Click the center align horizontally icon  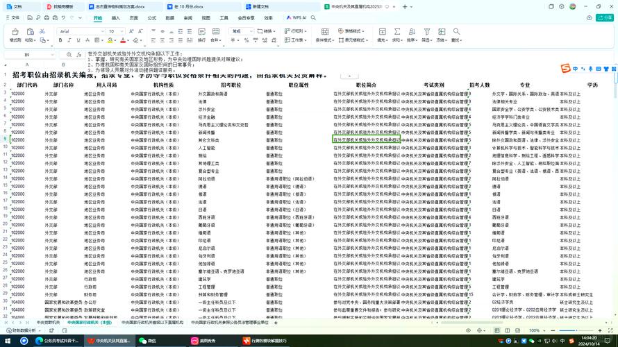click(x=162, y=40)
